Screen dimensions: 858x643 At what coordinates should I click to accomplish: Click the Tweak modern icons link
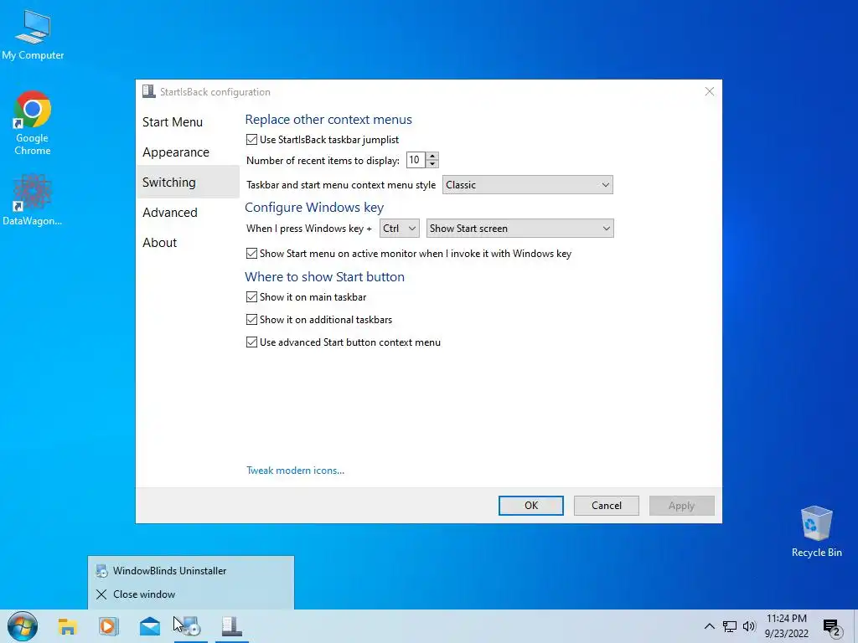point(296,471)
